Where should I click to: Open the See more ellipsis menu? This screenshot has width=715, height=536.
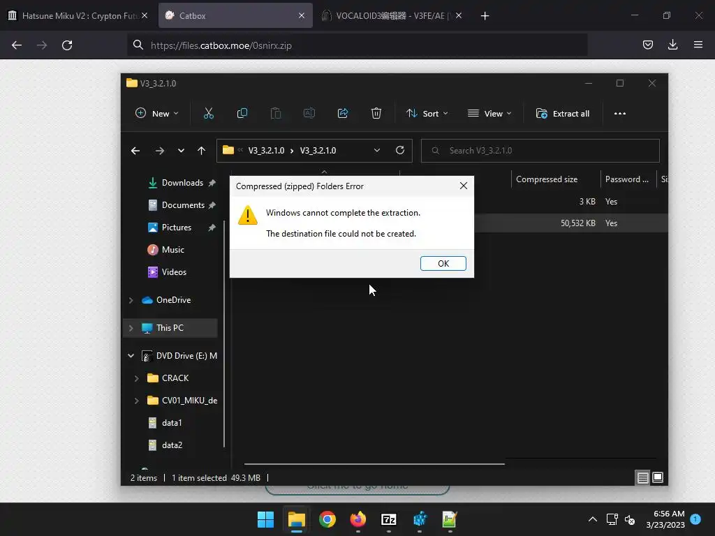(620, 114)
